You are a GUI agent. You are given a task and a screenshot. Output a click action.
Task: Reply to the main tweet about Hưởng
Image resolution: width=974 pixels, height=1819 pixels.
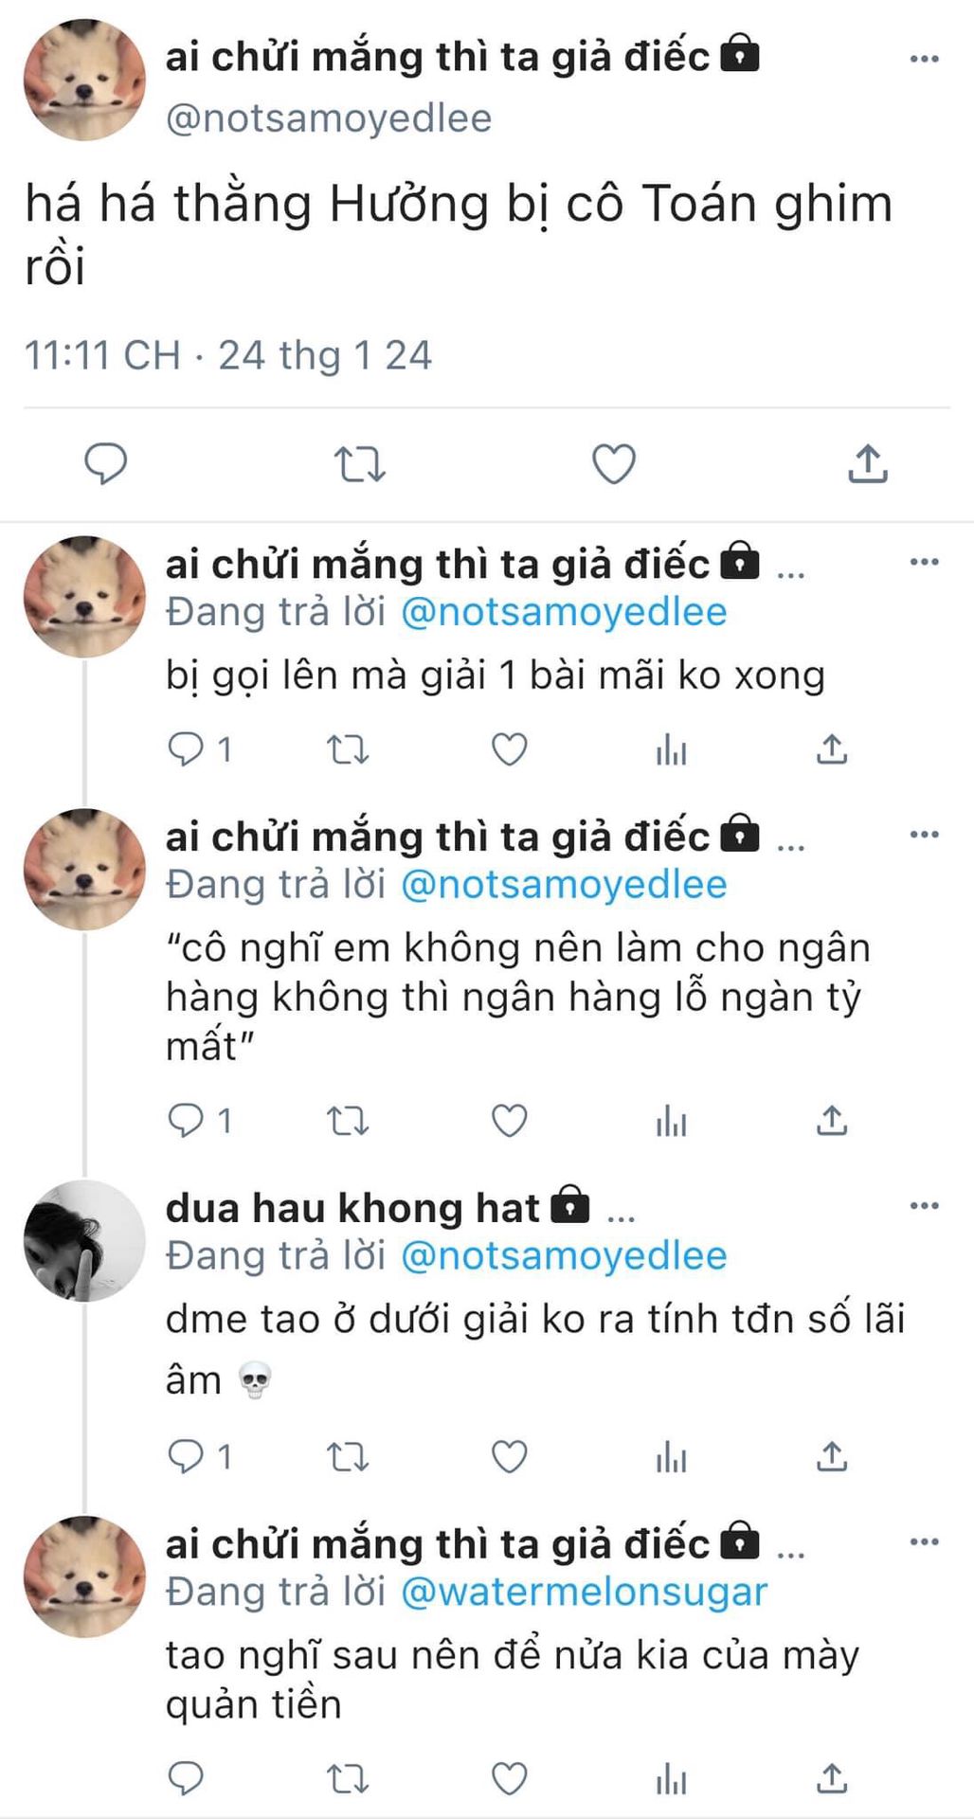105,464
